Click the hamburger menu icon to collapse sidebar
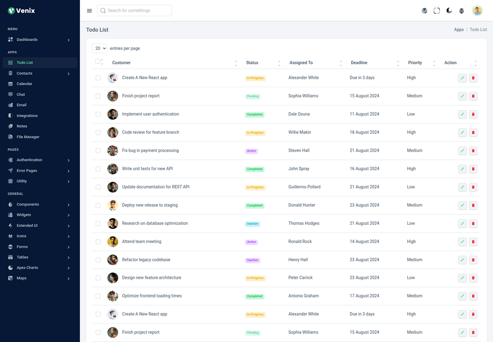Image resolution: width=493 pixels, height=342 pixels. coord(89,11)
